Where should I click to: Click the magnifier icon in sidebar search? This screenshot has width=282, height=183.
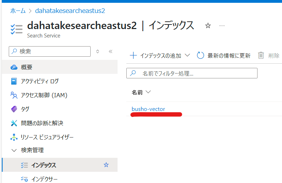pos(14,51)
